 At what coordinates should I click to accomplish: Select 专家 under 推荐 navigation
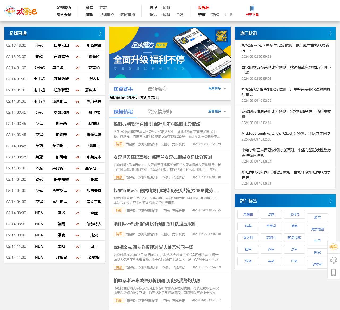coord(103,8)
